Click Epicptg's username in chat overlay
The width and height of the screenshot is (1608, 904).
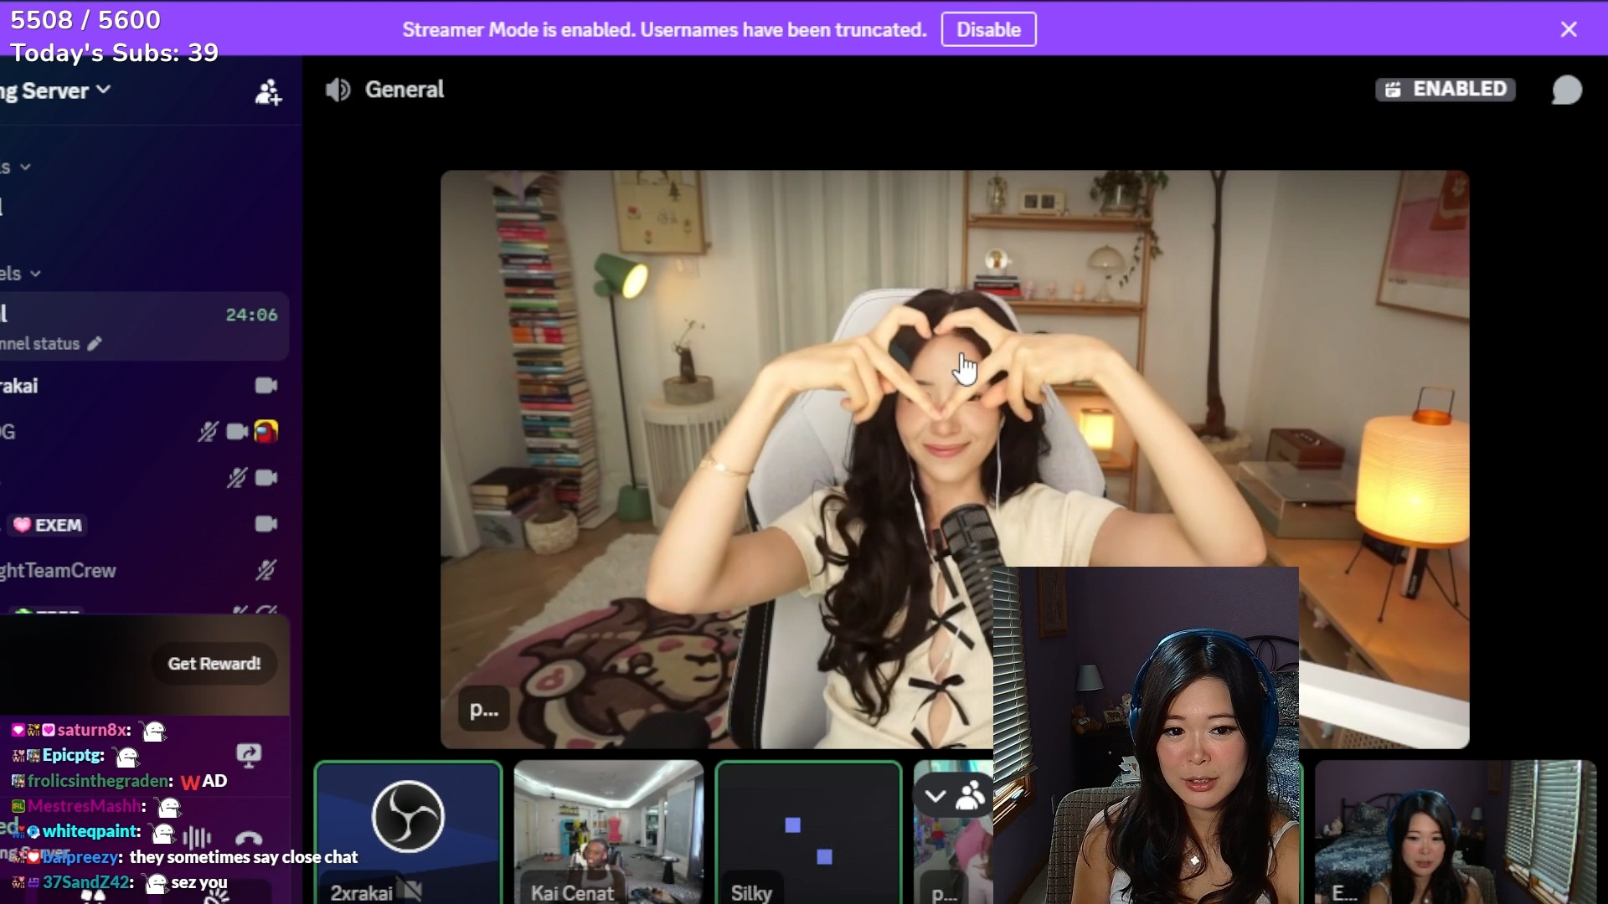click(x=71, y=755)
